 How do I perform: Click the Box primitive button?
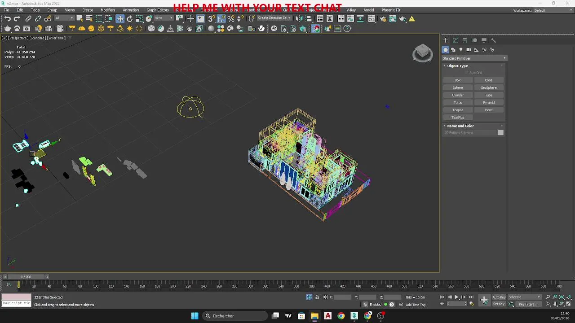point(458,80)
